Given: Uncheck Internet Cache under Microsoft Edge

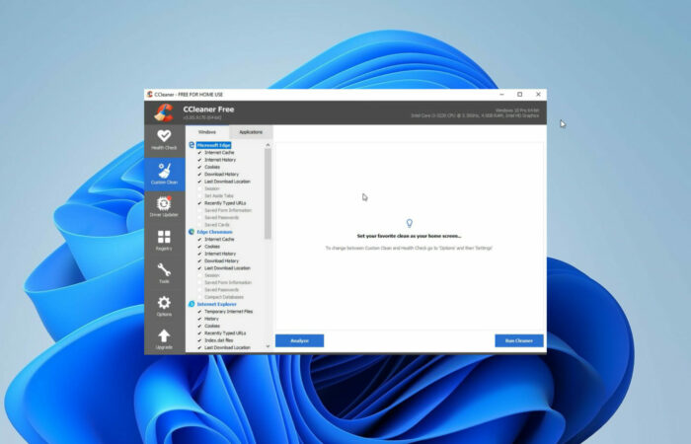Looking at the screenshot, I should 199,152.
